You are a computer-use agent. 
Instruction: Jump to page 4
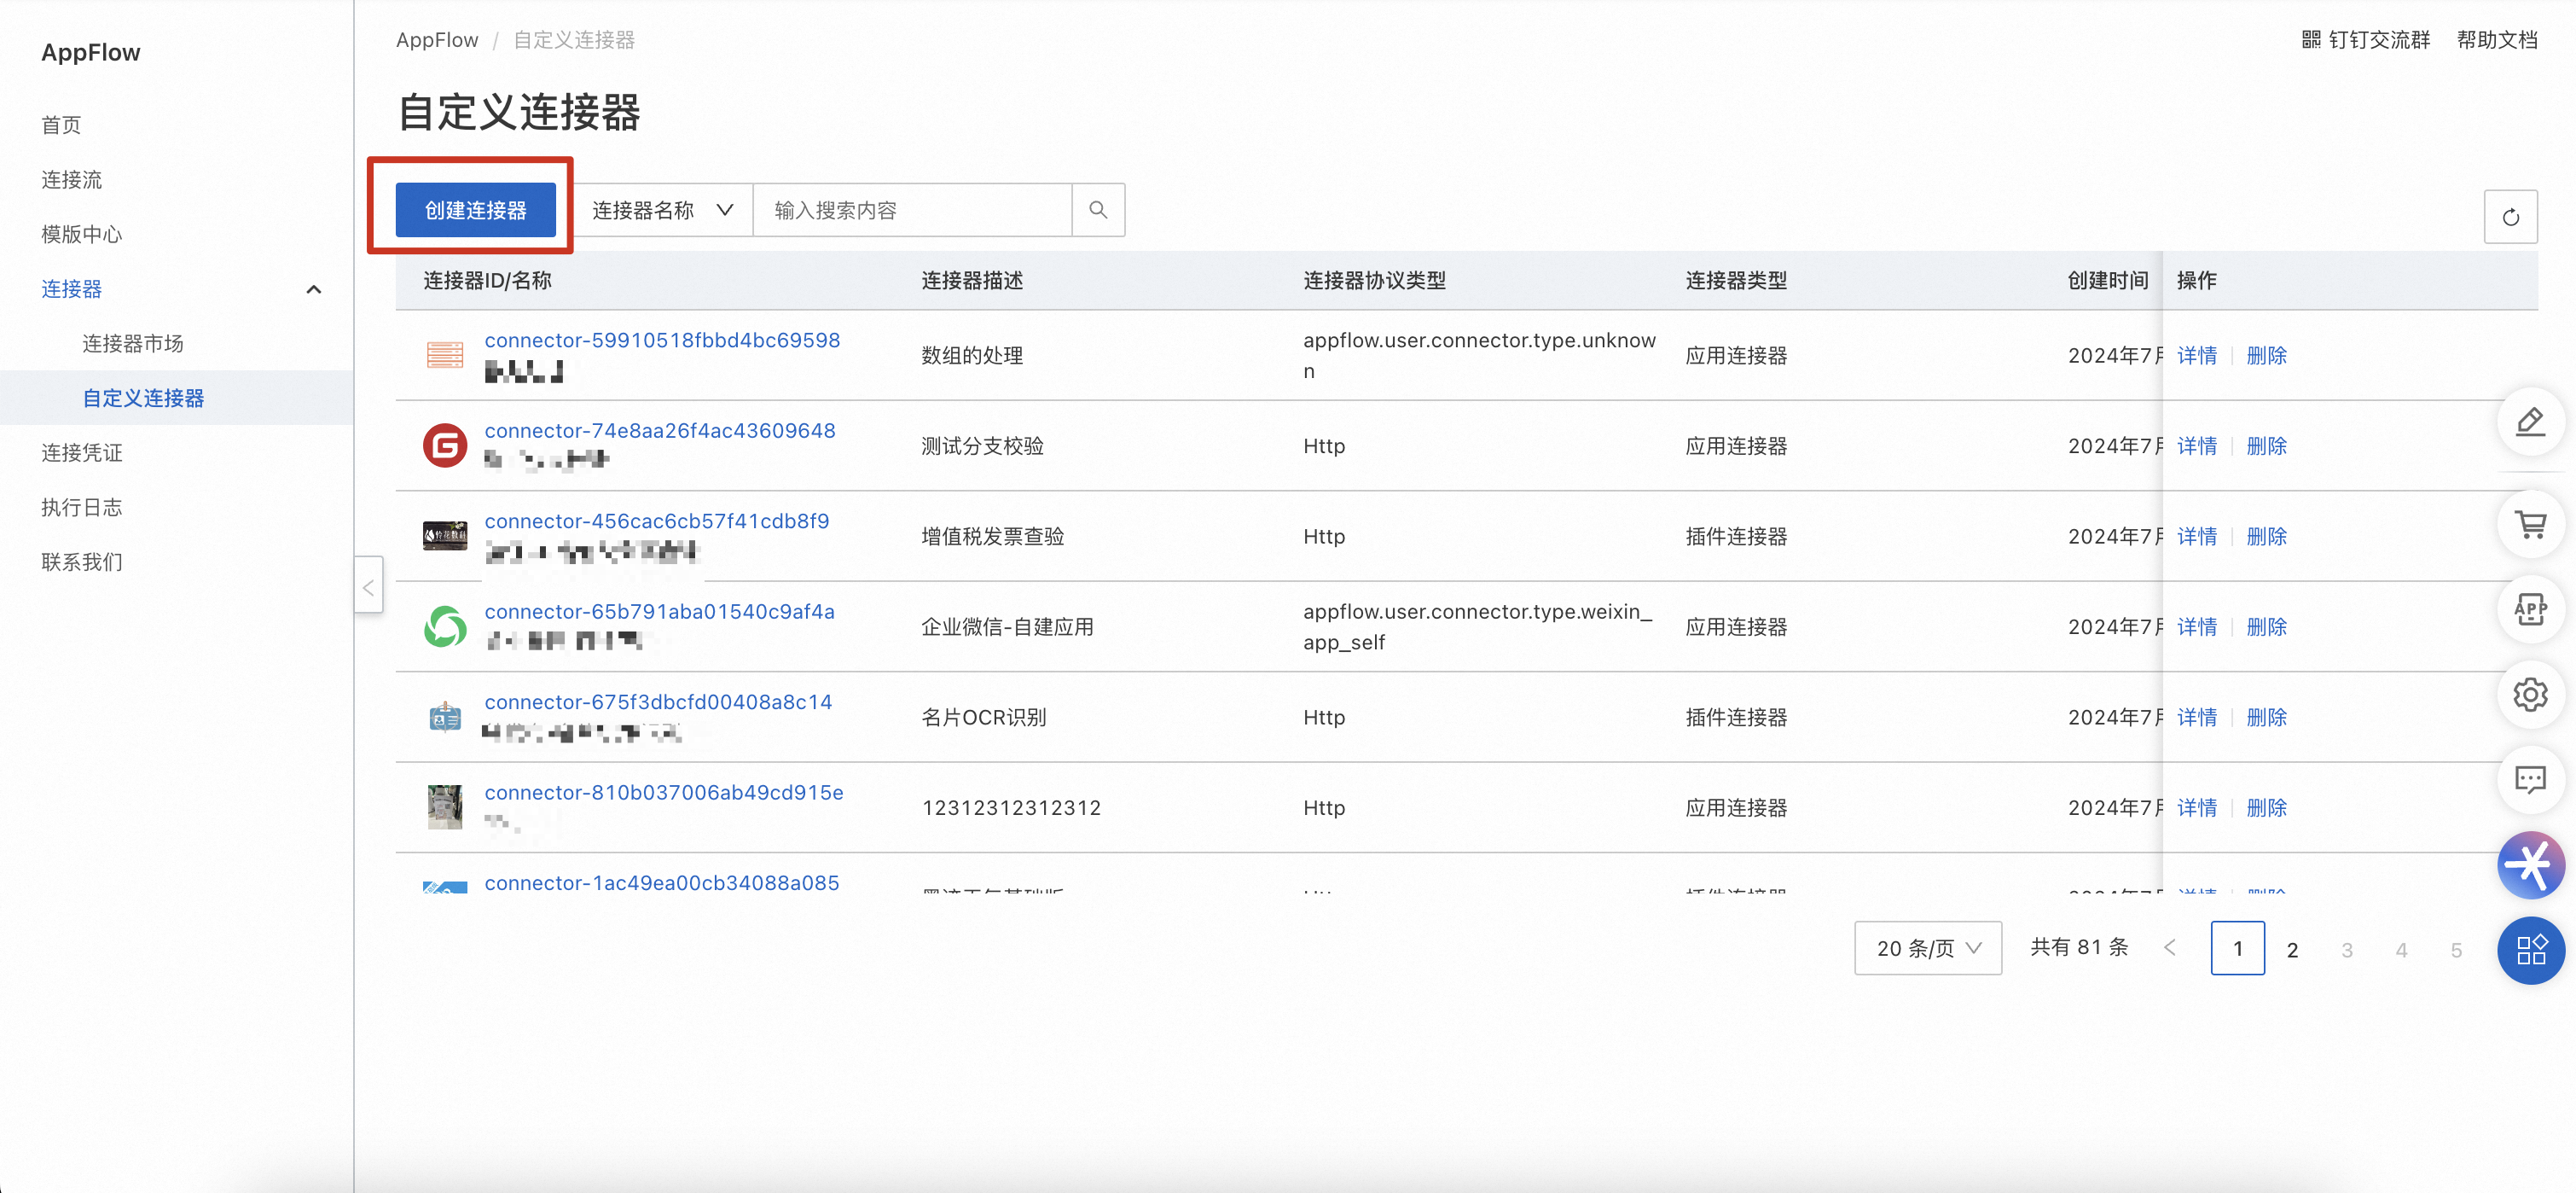[2401, 949]
